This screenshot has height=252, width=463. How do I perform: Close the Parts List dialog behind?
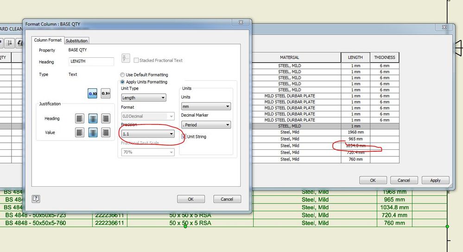444,27
